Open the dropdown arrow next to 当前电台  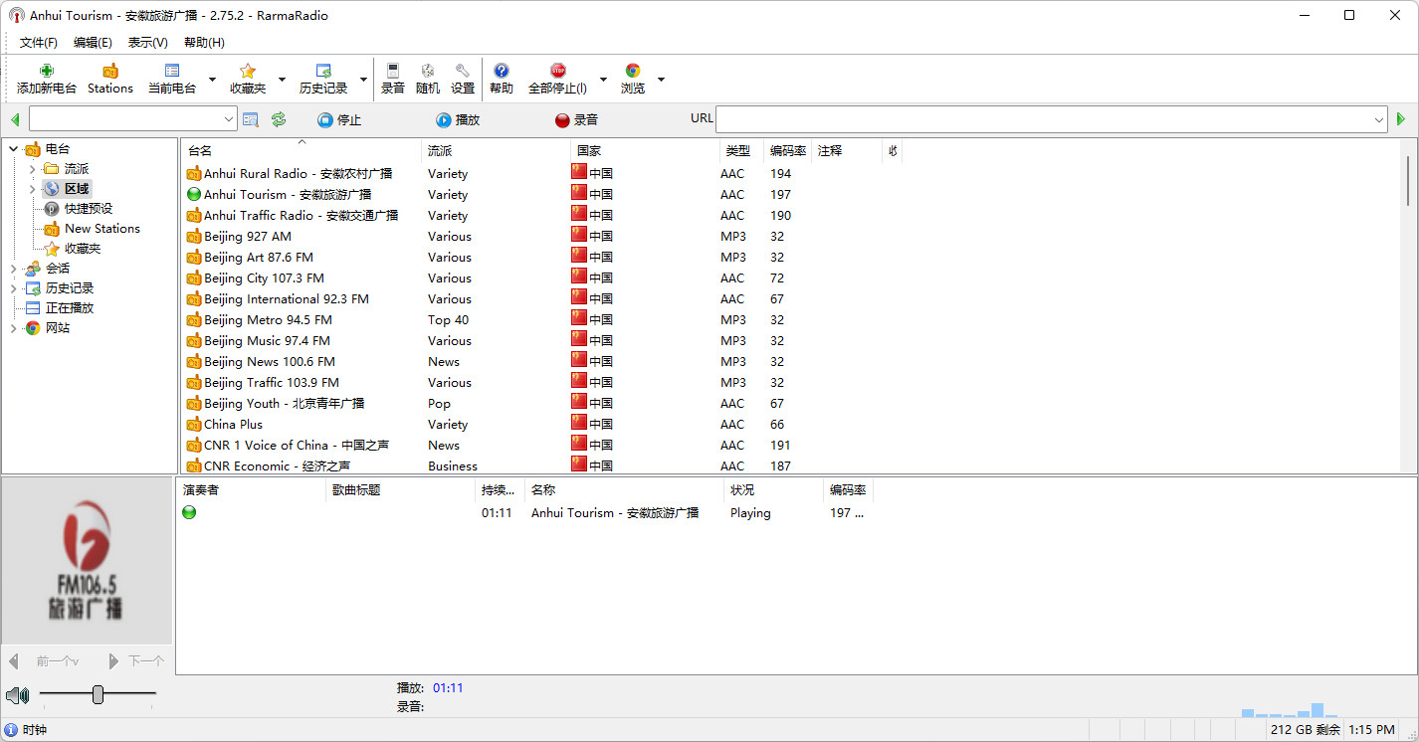click(212, 80)
